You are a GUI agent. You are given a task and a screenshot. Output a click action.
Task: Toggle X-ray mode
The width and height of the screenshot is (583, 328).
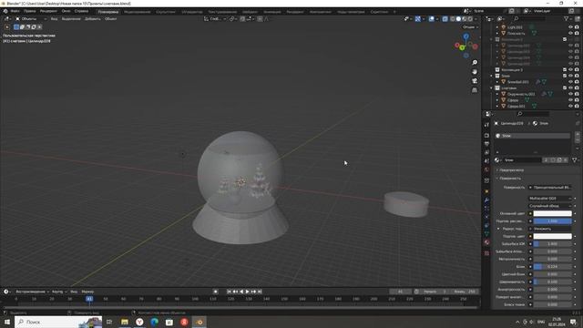(x=445, y=18)
